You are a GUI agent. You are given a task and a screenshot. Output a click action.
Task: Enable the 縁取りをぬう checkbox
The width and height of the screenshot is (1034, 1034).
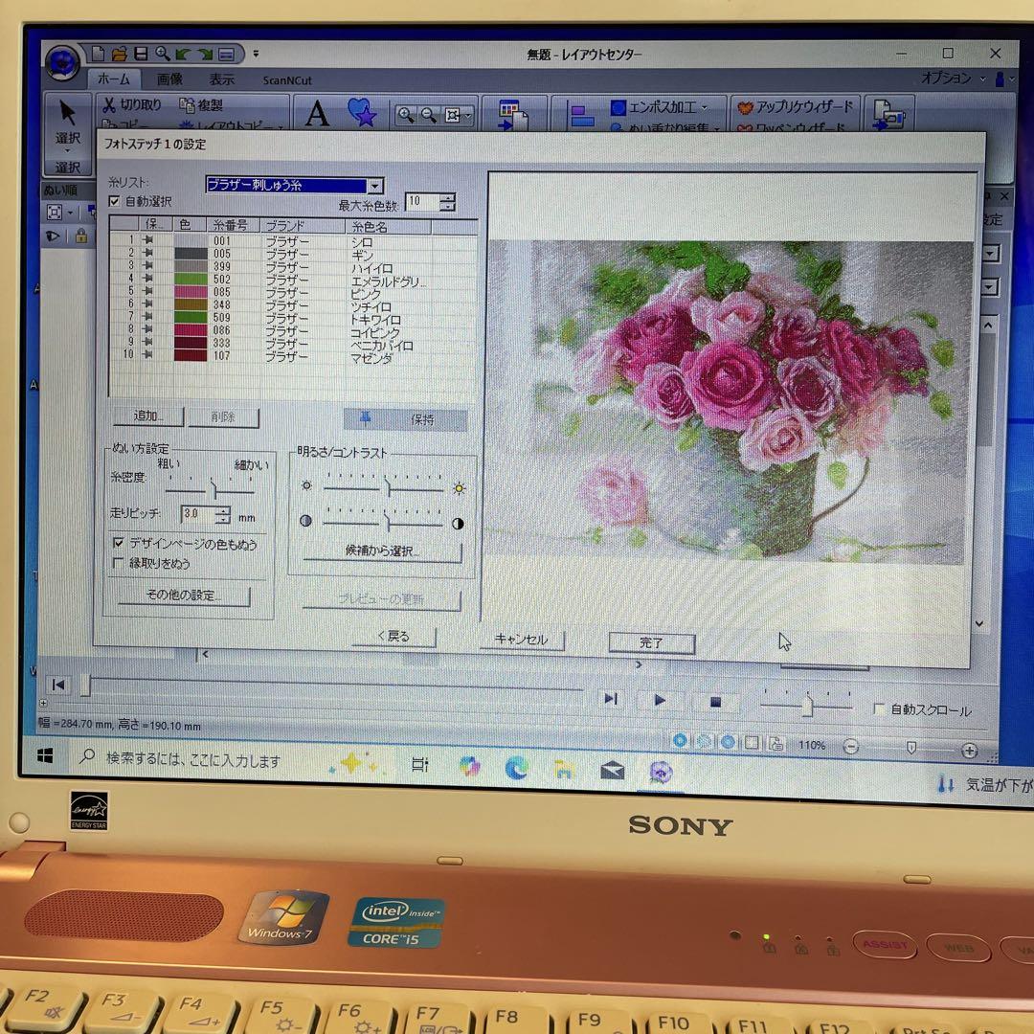(x=118, y=562)
